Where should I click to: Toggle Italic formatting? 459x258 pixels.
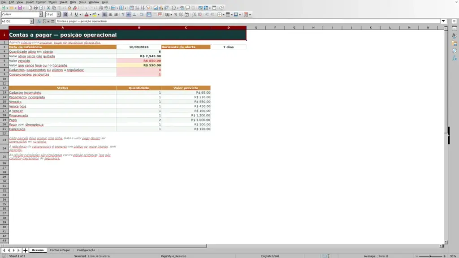[71, 15]
